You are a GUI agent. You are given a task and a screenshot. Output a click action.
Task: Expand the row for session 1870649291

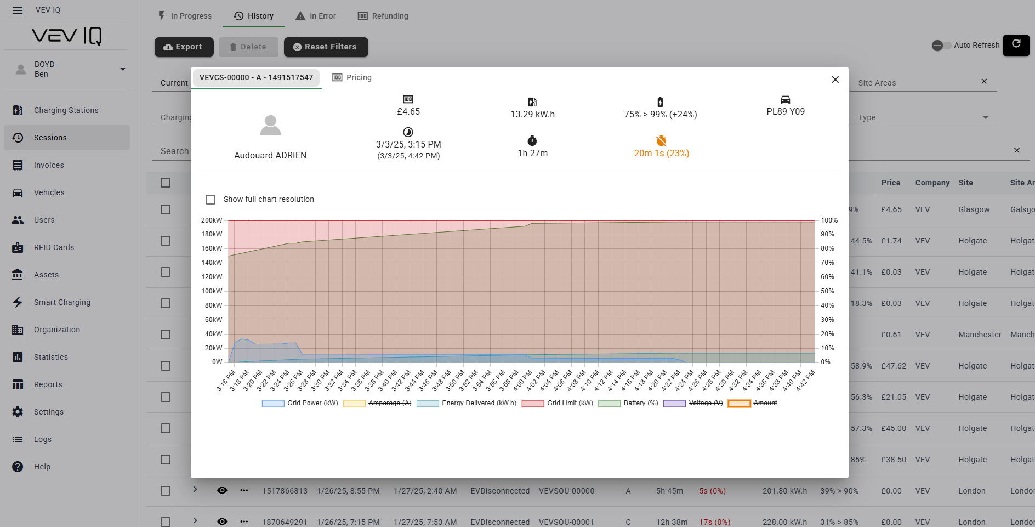[x=195, y=520]
